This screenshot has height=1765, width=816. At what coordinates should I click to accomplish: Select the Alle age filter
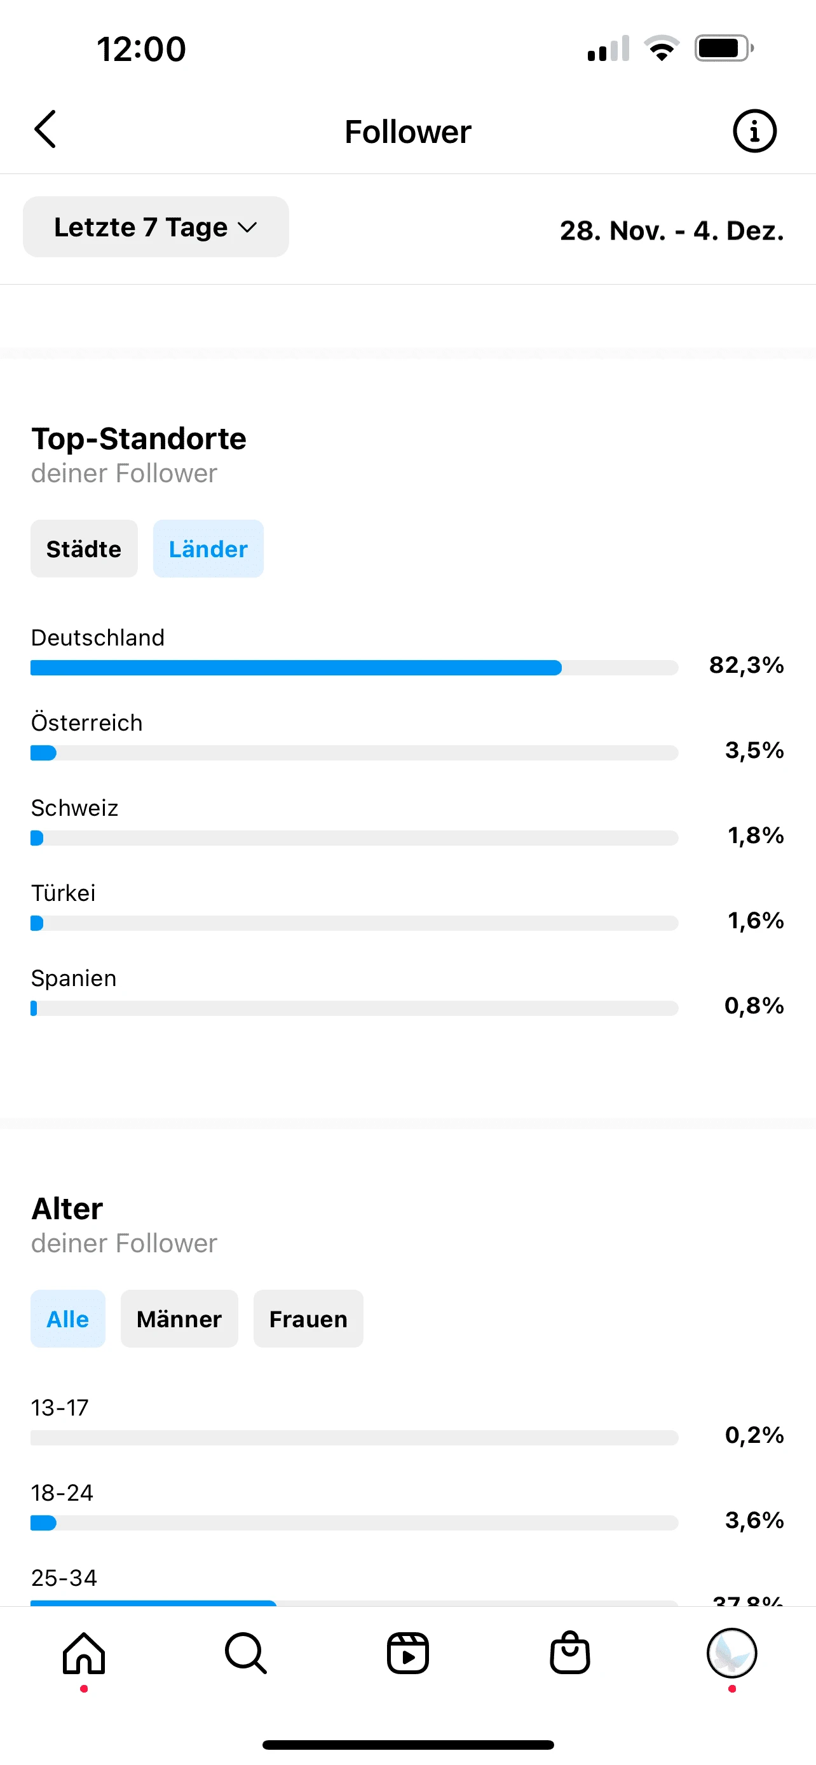[67, 1319]
